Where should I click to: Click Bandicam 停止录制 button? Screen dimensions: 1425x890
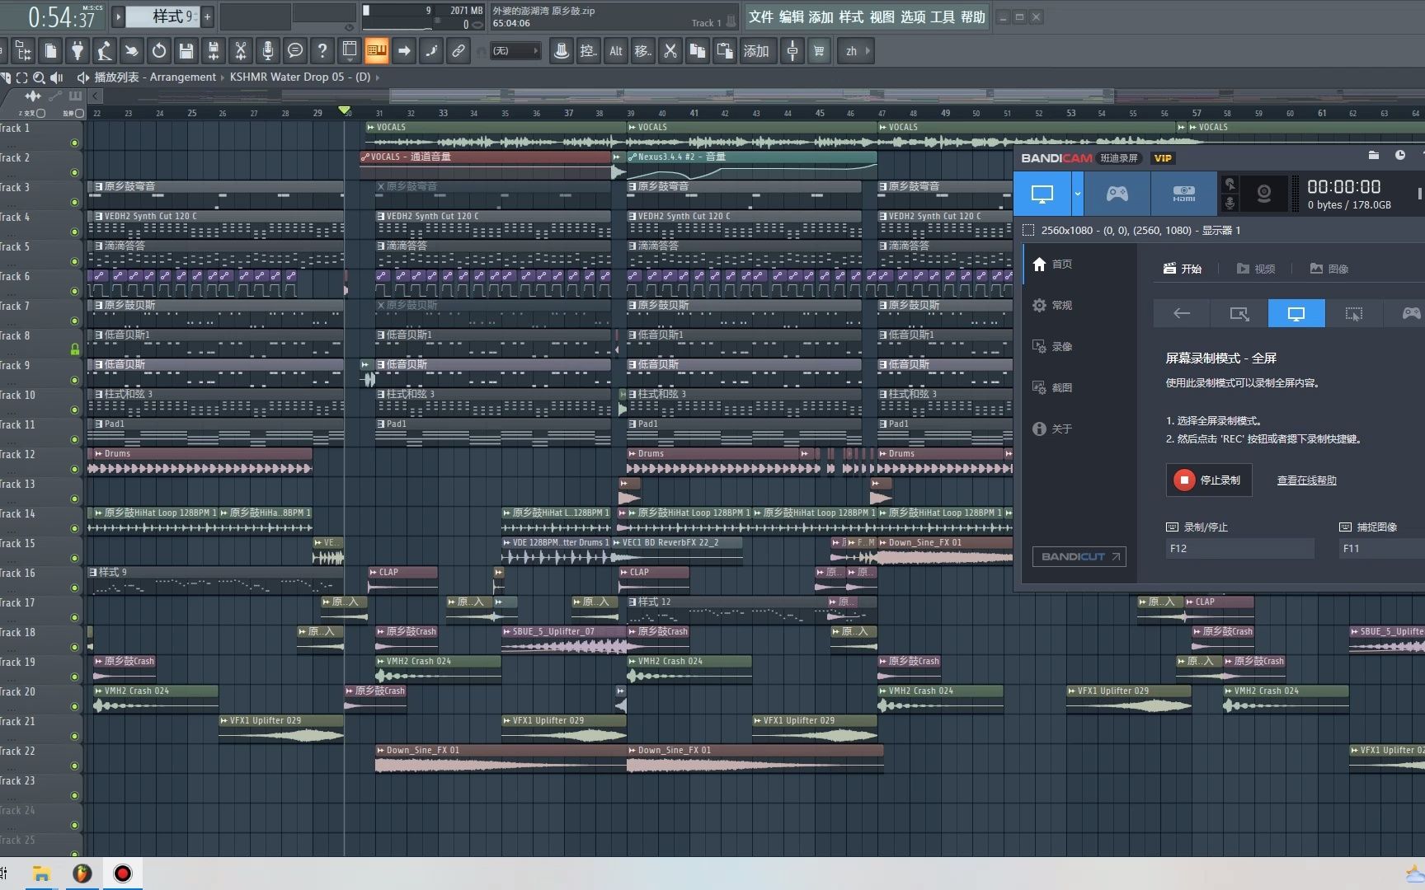1209,480
